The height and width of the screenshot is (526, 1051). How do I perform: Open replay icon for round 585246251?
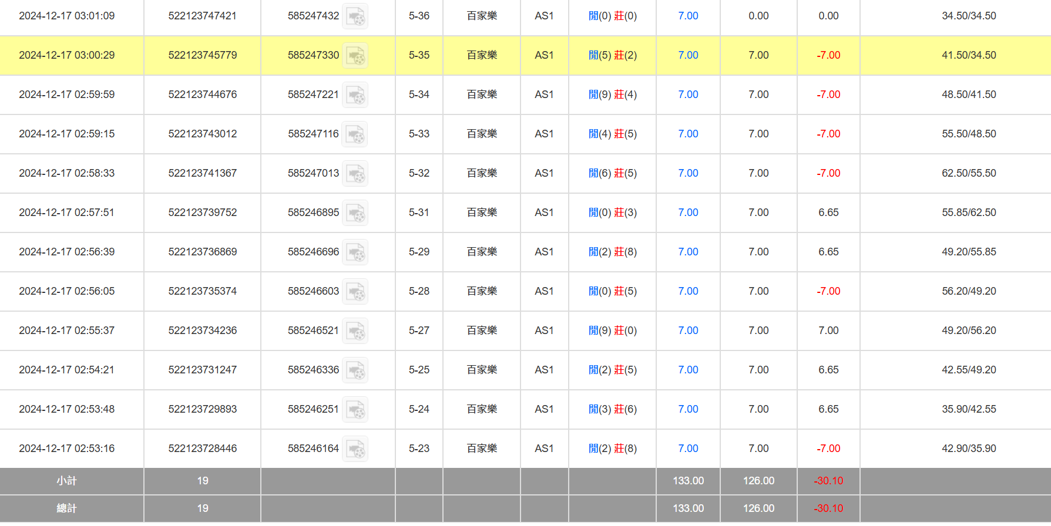click(355, 410)
